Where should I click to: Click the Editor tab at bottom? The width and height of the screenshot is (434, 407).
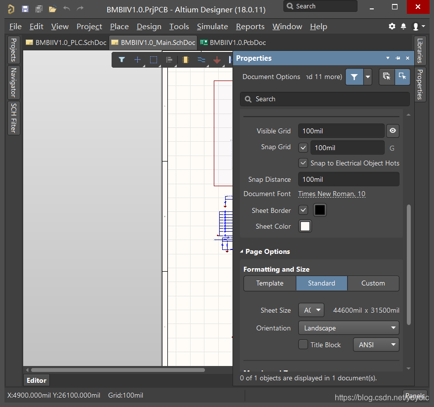pos(36,380)
